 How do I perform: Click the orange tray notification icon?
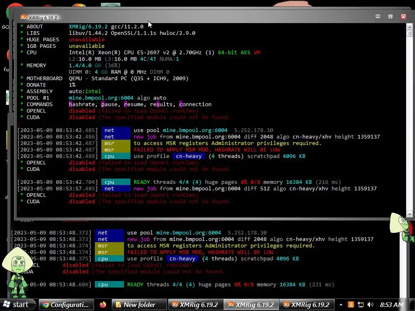click(351, 305)
